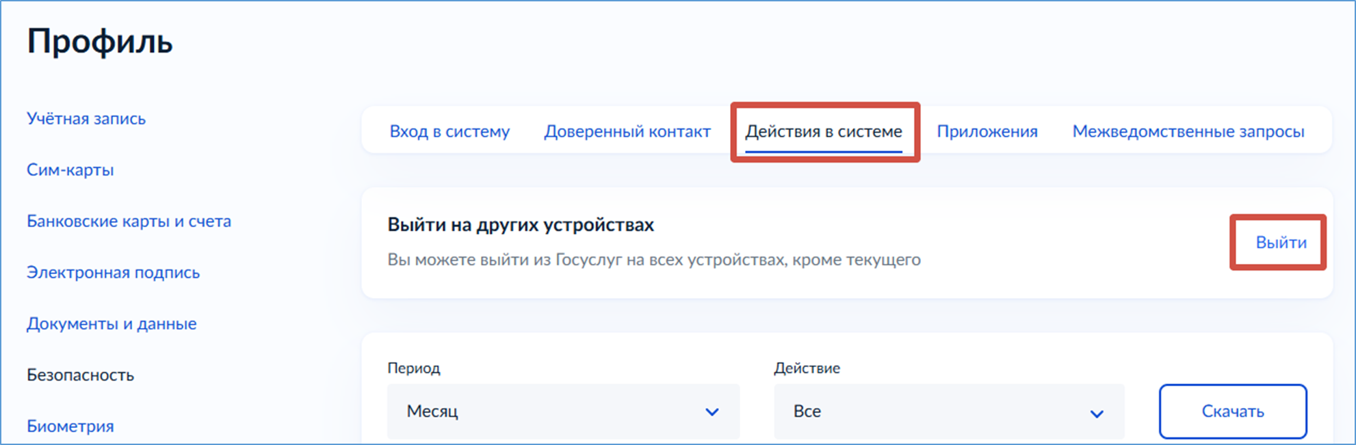
Task: Open the Учётная запись section
Action: click(86, 119)
